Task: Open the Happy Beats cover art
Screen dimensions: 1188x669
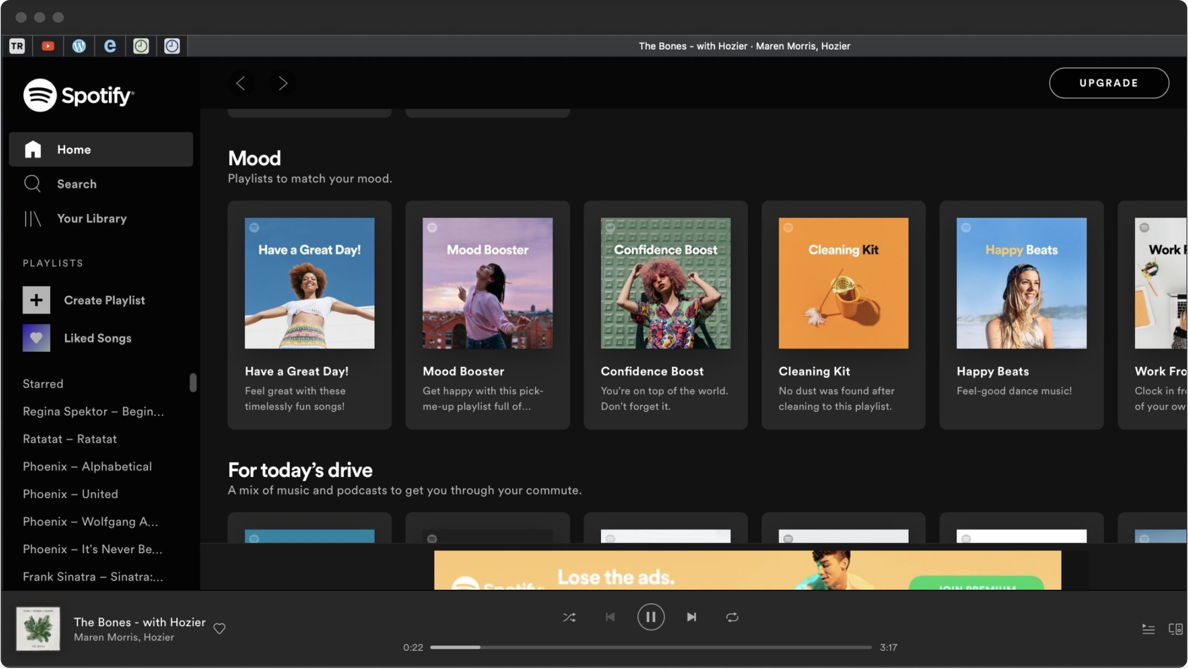Action: click(1022, 283)
